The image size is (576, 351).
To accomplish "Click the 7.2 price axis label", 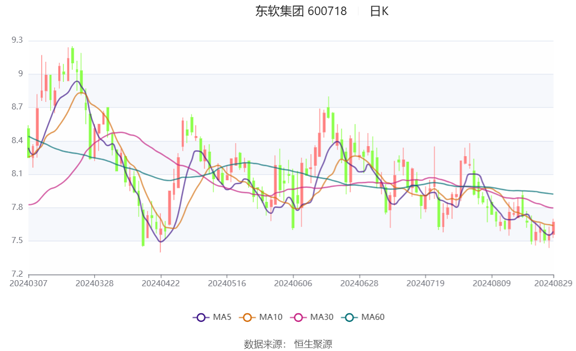I will 17,274.
